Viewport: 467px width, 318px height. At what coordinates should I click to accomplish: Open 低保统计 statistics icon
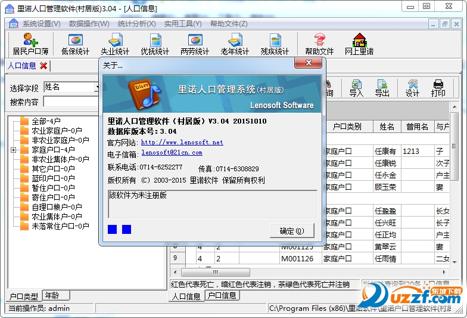pos(75,44)
